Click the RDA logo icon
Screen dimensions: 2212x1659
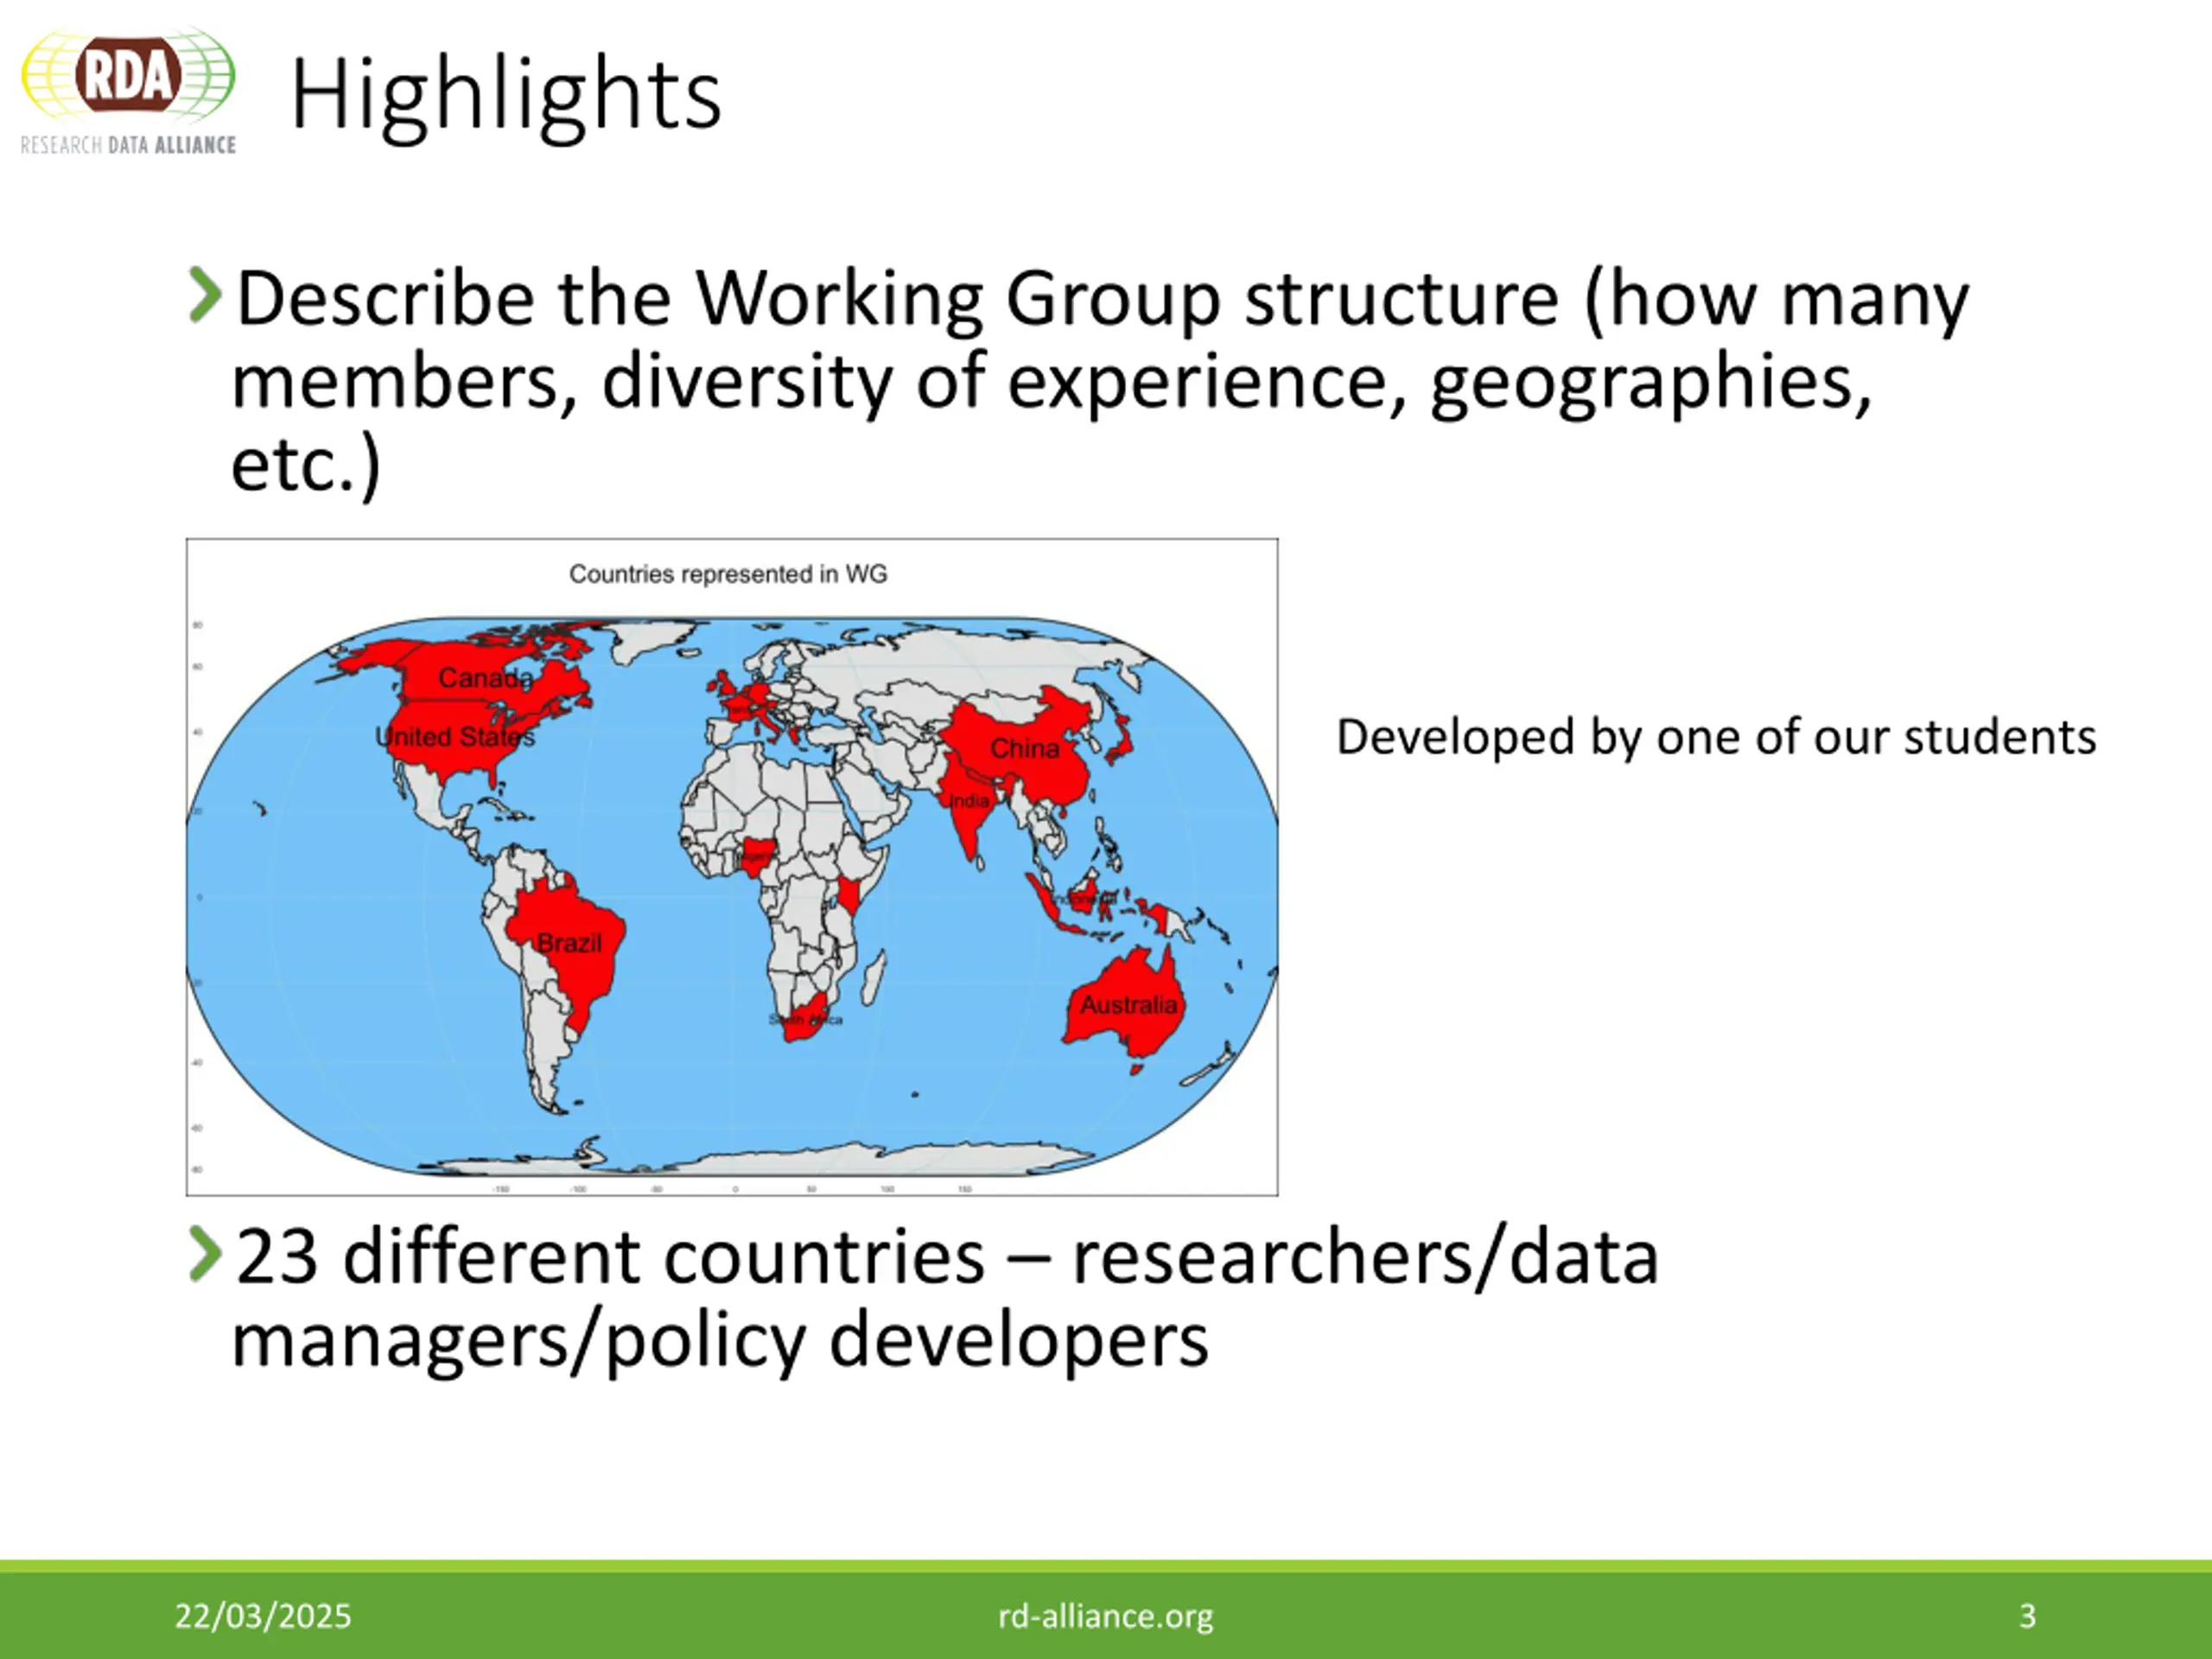[x=128, y=75]
